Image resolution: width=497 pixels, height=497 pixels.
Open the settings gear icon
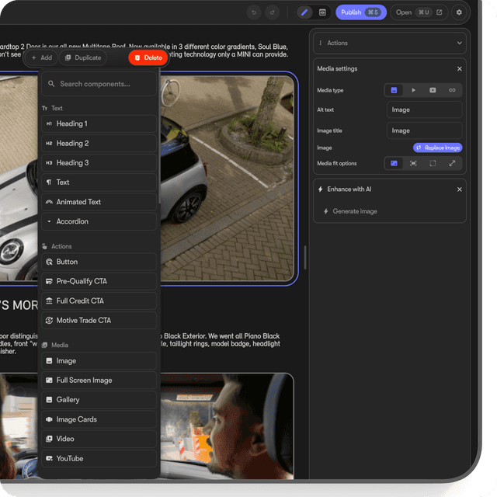(459, 12)
